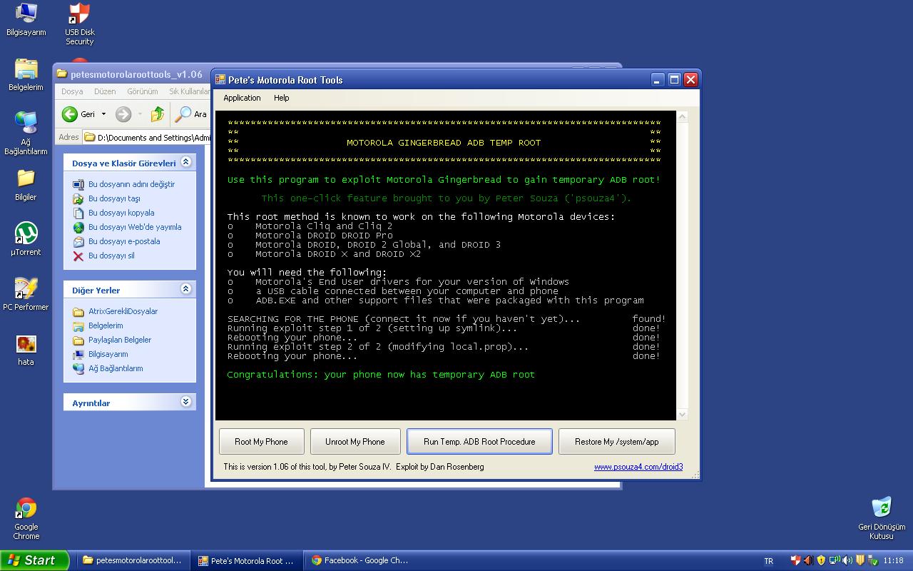This screenshot has height=571, width=913.
Task: Click Explorer address bar field
Action: (x=146, y=137)
